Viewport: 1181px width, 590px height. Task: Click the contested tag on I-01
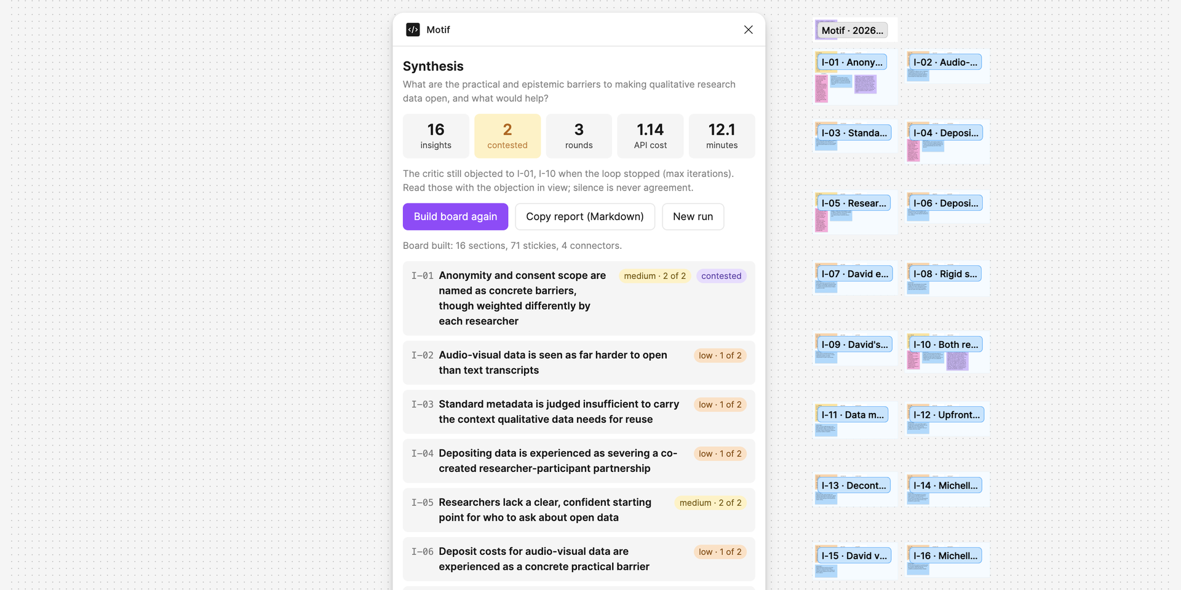[721, 276]
